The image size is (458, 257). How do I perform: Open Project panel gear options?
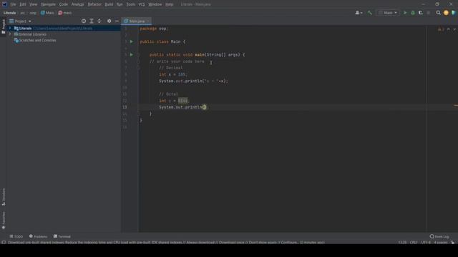click(x=109, y=21)
